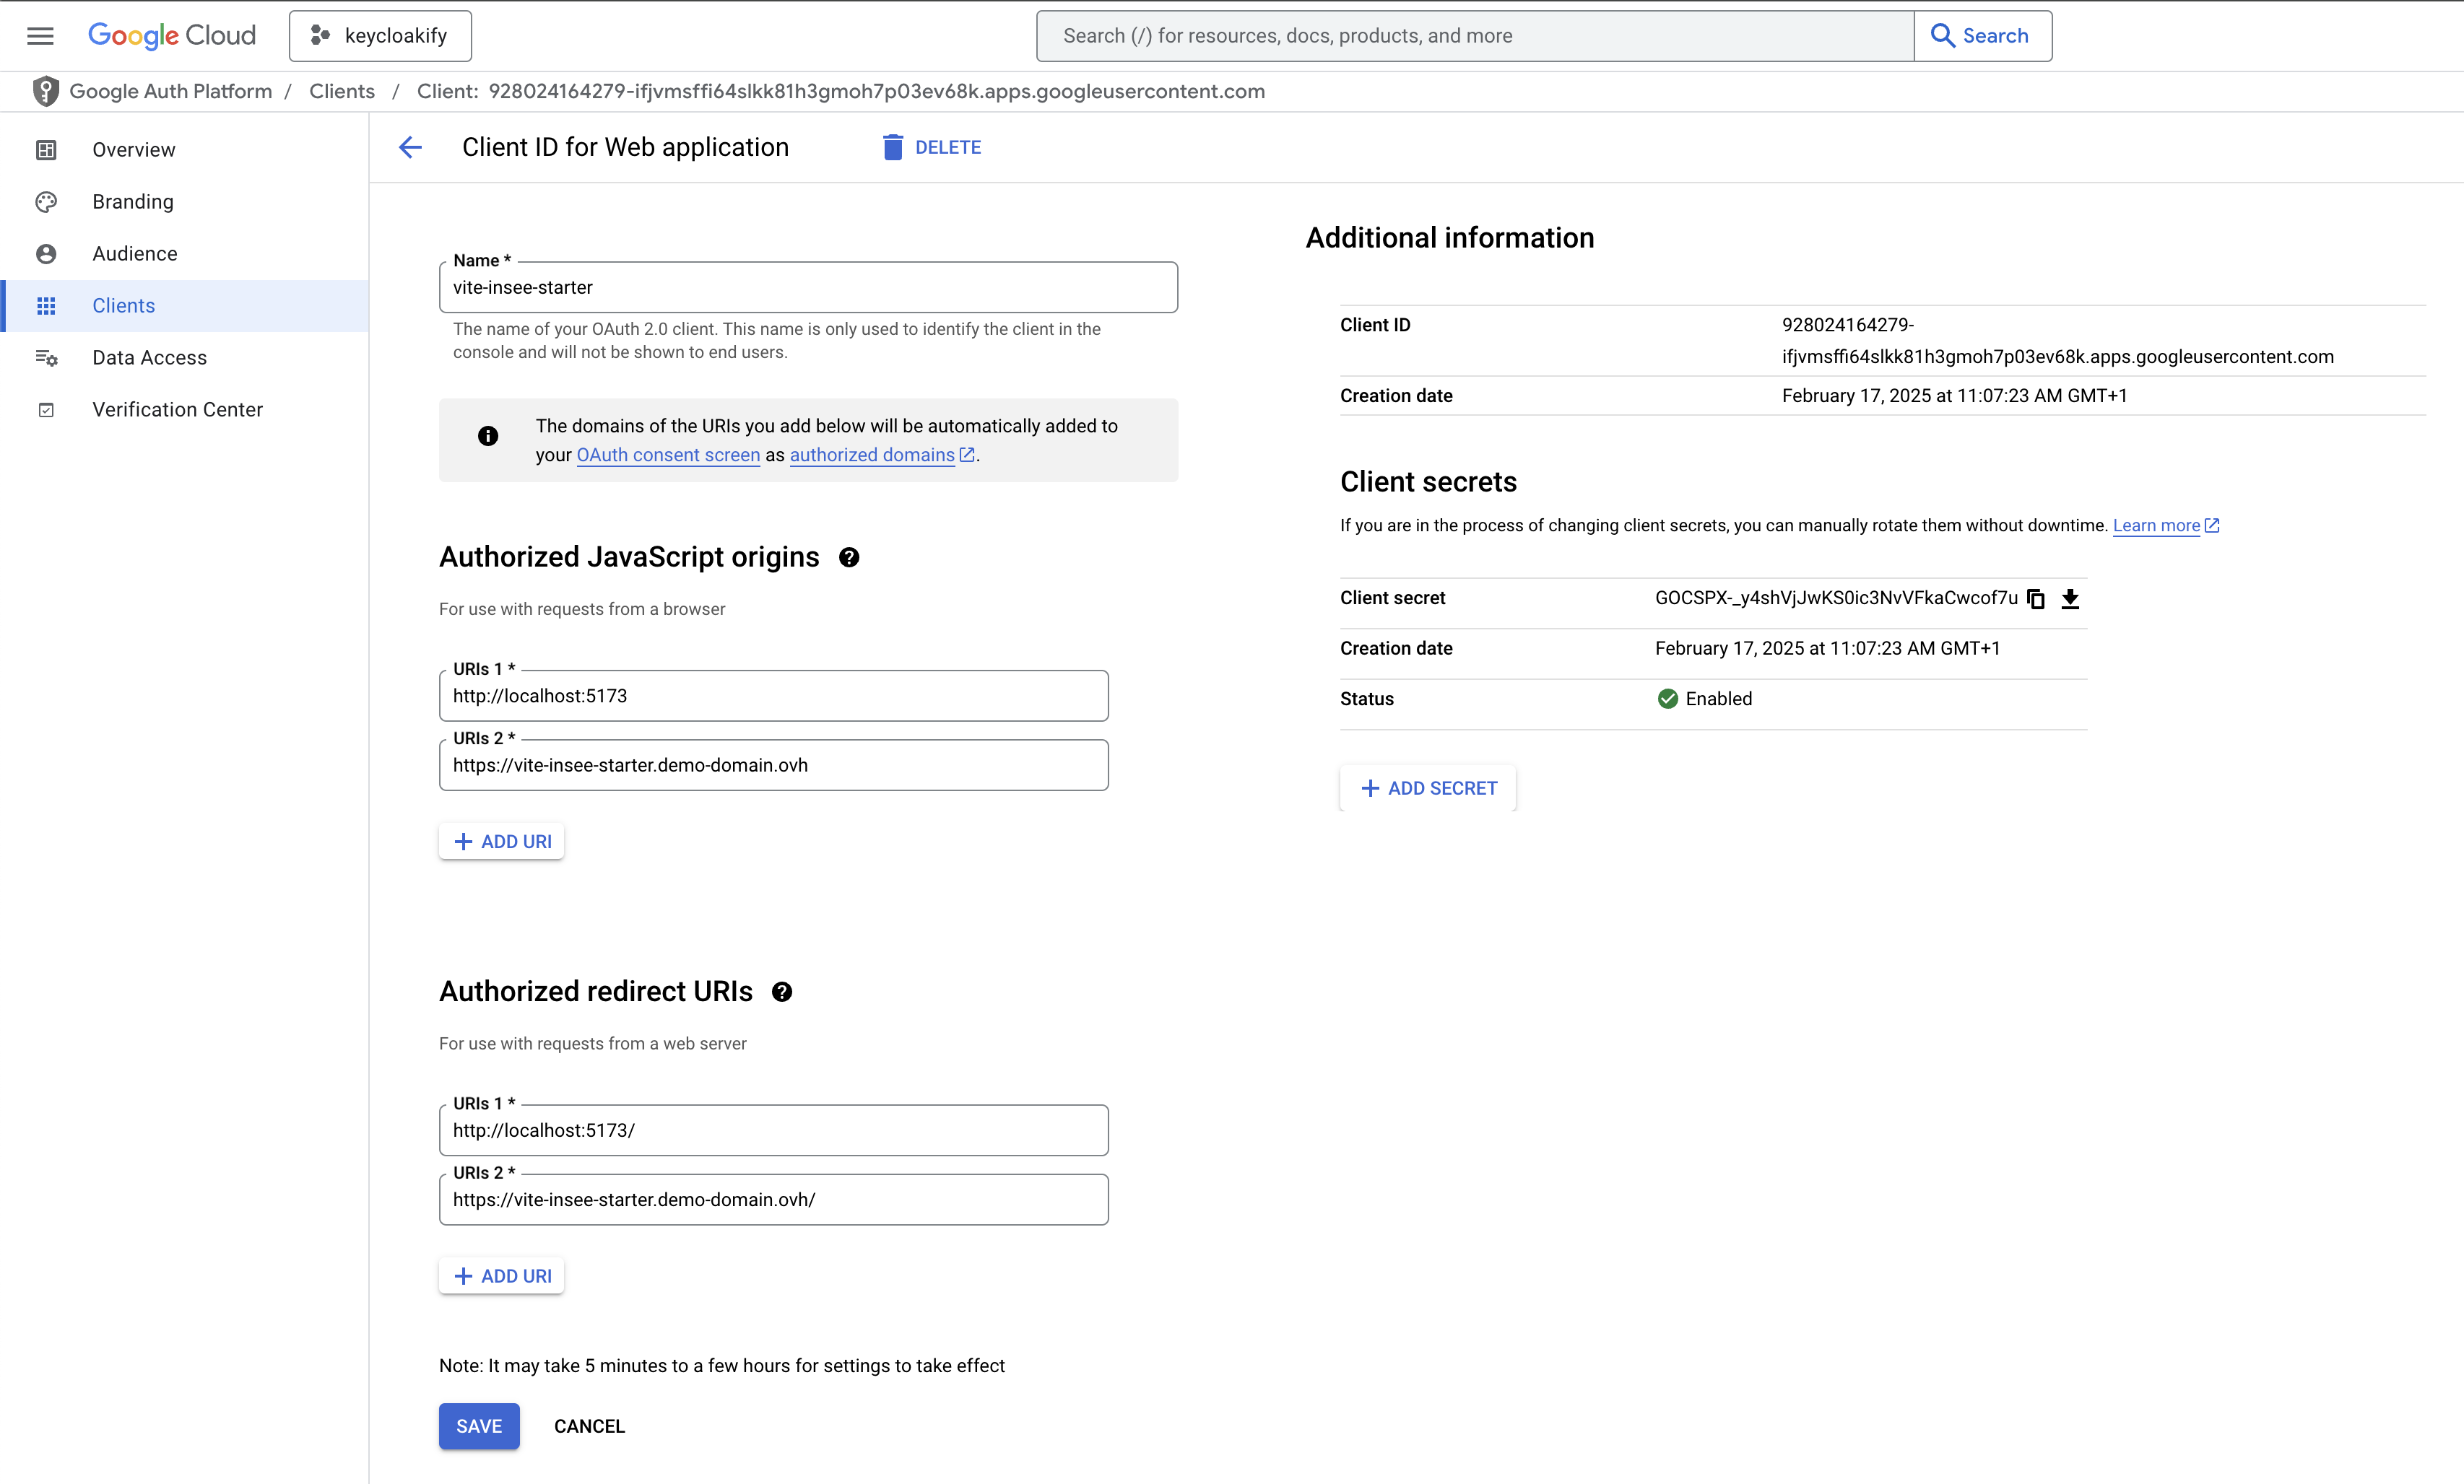Go to the Overview section
This screenshot has height=1484, width=2464.
click(x=133, y=150)
